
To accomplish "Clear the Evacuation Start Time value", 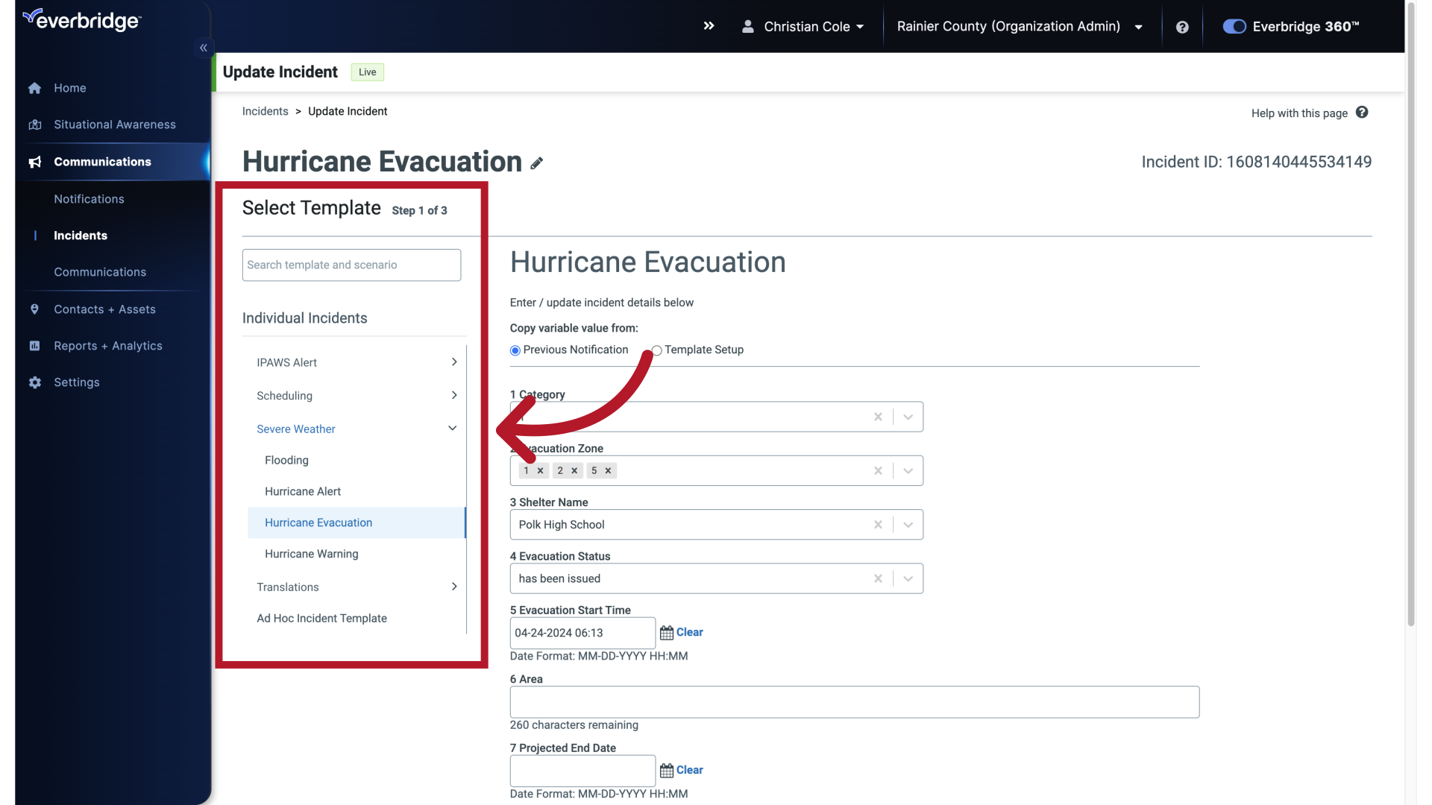I will [689, 632].
